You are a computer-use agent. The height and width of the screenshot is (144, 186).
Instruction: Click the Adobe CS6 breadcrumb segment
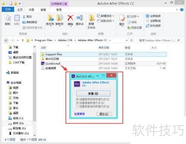click(65, 40)
